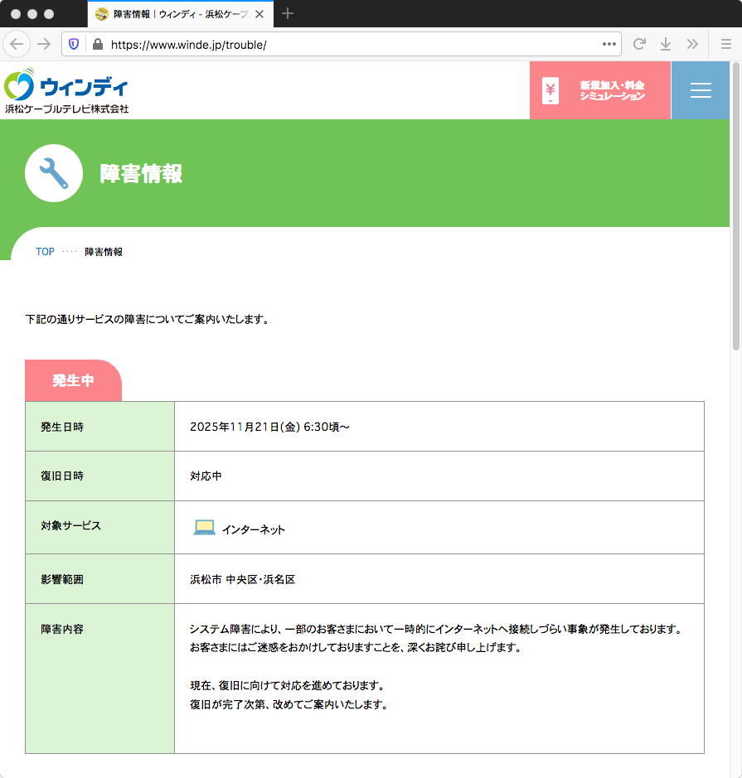Click the wrench icon beside 障害情報 heading
The image size is (742, 778).
pos(54,173)
